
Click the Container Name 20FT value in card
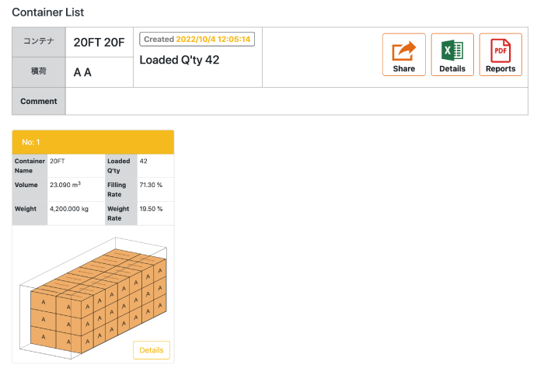pos(58,161)
